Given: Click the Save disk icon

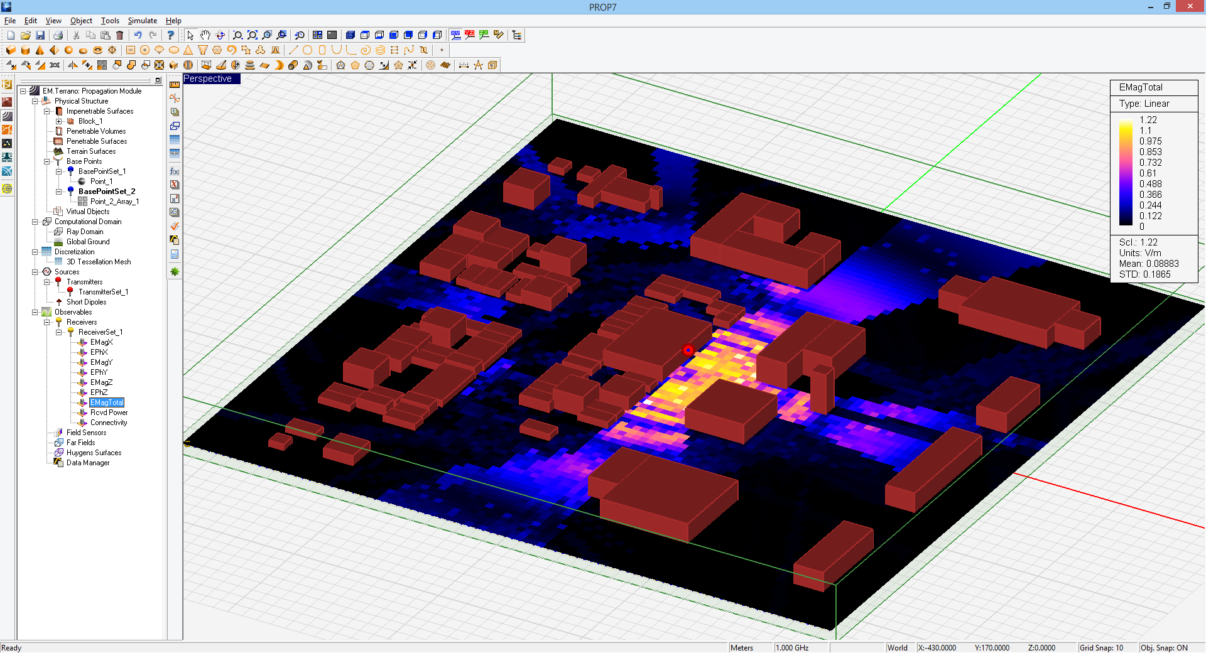Looking at the screenshot, I should tap(40, 35).
